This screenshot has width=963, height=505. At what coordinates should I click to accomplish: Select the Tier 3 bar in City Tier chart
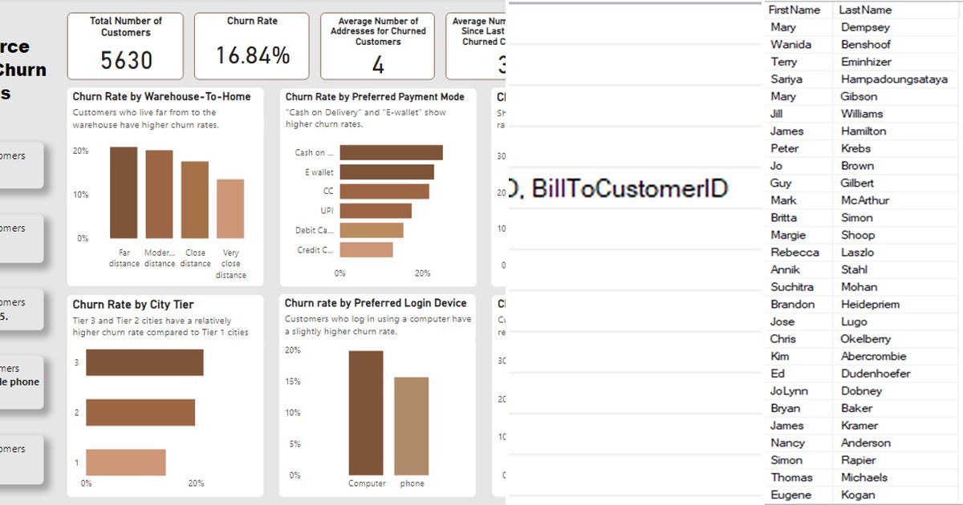click(x=146, y=362)
